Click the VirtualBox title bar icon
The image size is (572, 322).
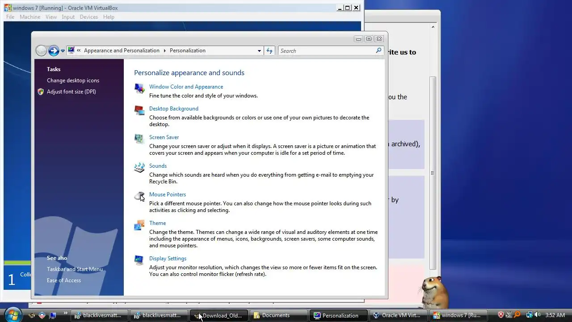8,8
